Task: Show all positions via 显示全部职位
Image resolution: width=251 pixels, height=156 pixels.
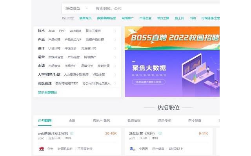Action: coord(47,92)
